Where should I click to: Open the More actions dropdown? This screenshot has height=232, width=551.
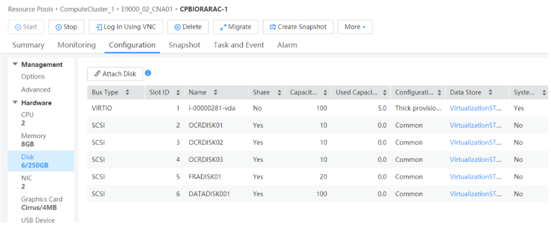pos(355,27)
